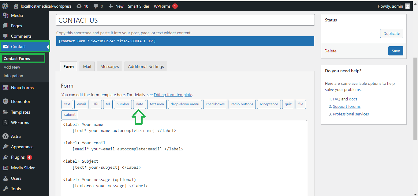Click the blue Save button
This screenshot has width=418, height=196.
point(396,51)
